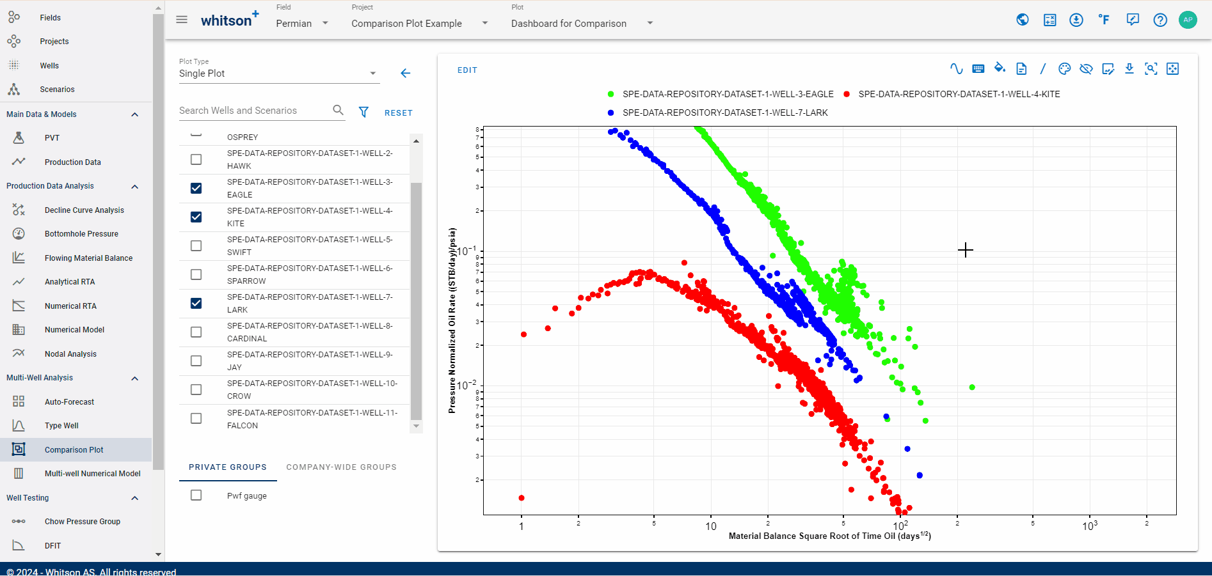Click the keyboard icon on the plot toolbar

(978, 69)
